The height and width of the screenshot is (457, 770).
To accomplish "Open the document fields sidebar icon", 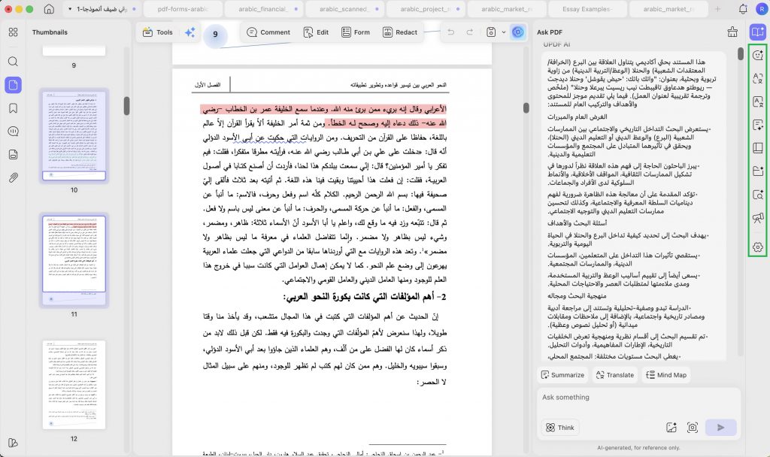I will pos(14,155).
